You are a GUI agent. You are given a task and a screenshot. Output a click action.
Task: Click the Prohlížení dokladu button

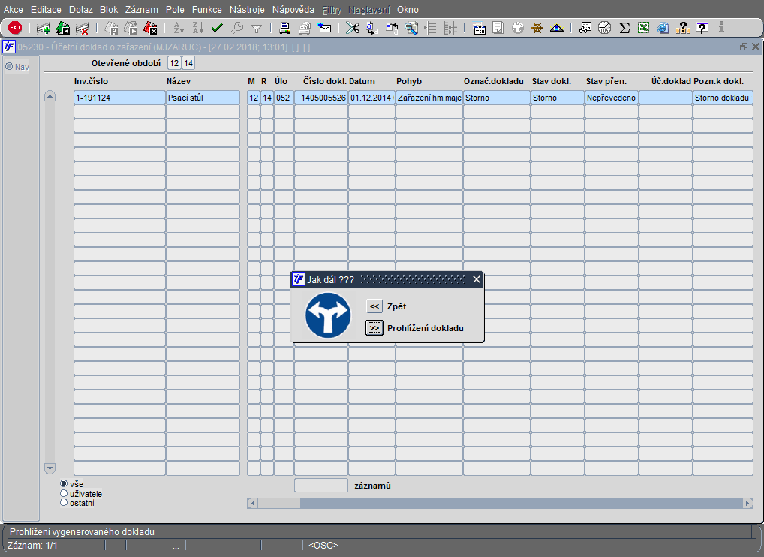374,328
